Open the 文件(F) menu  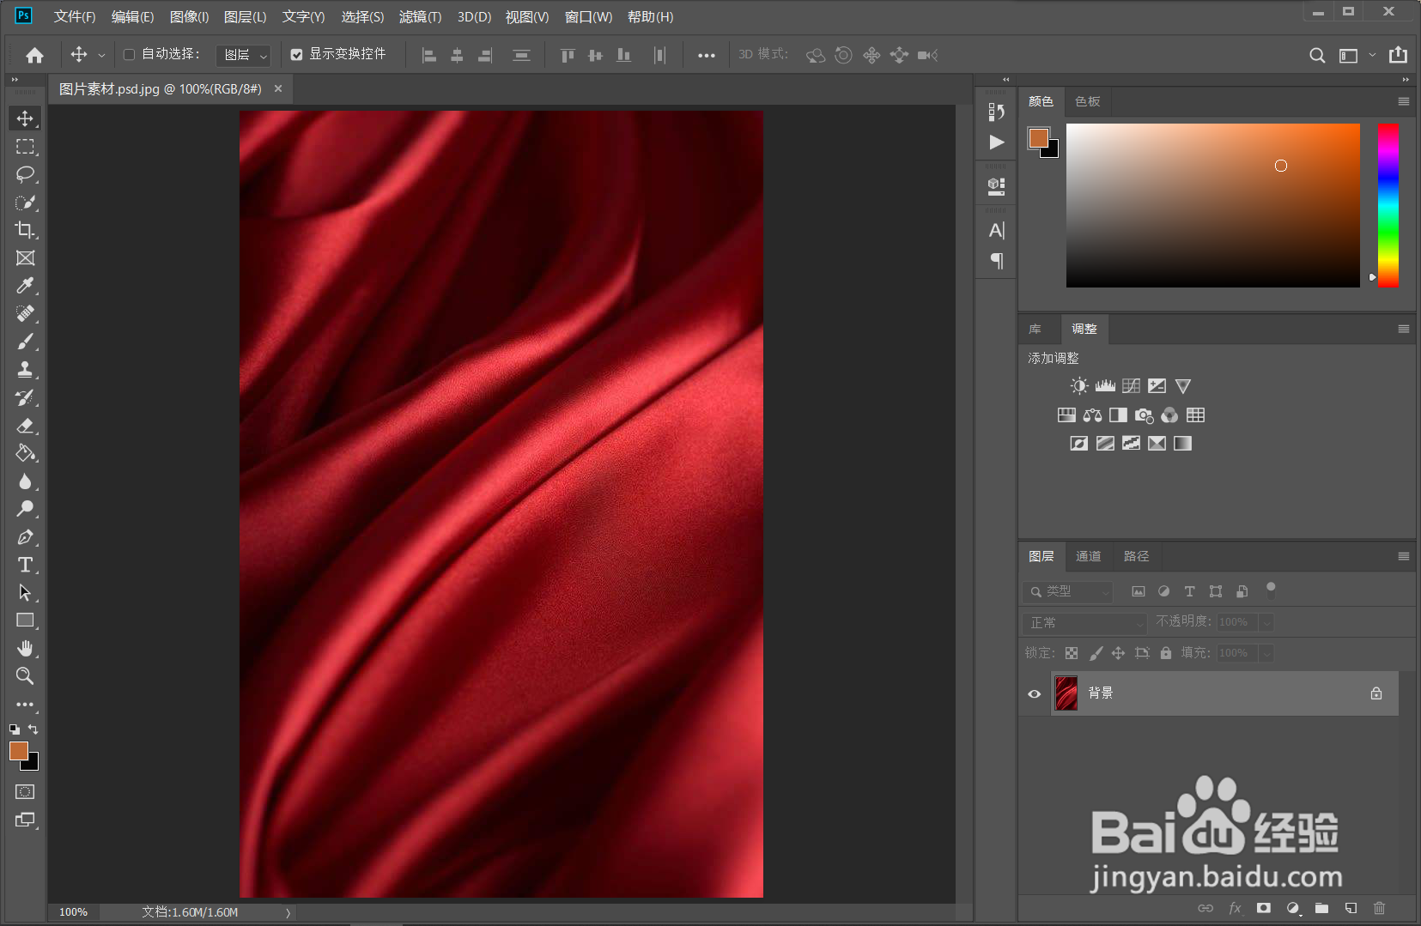pyautogui.click(x=75, y=16)
